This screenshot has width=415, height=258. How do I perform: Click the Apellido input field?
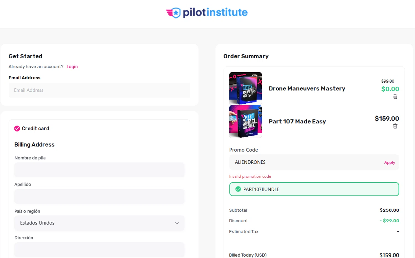pos(99,196)
